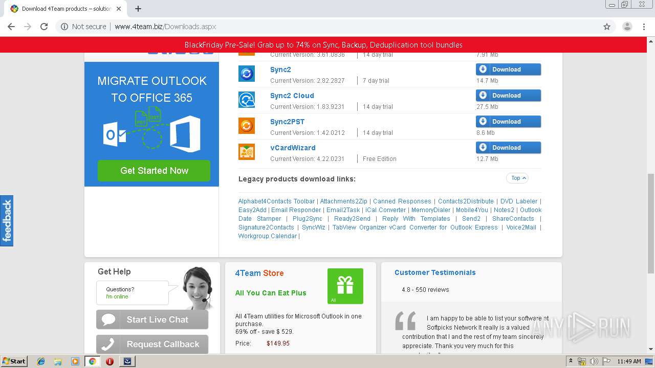Open the Plug2Sync legacy link
Viewport: 655px width, 368px height.
point(308,219)
